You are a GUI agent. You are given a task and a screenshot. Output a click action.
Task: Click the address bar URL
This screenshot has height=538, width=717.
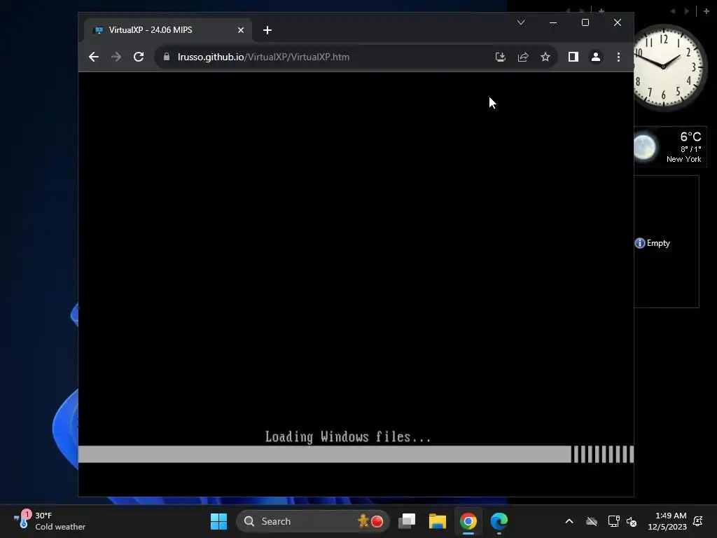click(264, 57)
